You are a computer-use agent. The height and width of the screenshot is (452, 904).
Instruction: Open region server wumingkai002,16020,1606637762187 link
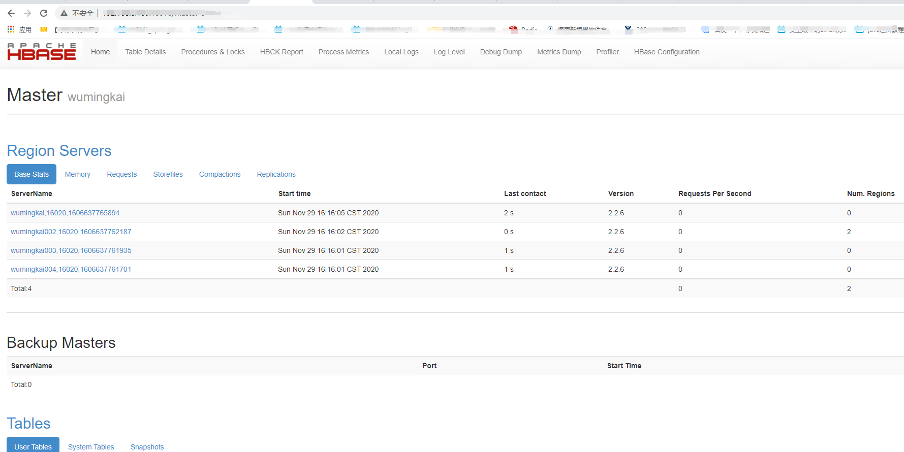tap(71, 232)
